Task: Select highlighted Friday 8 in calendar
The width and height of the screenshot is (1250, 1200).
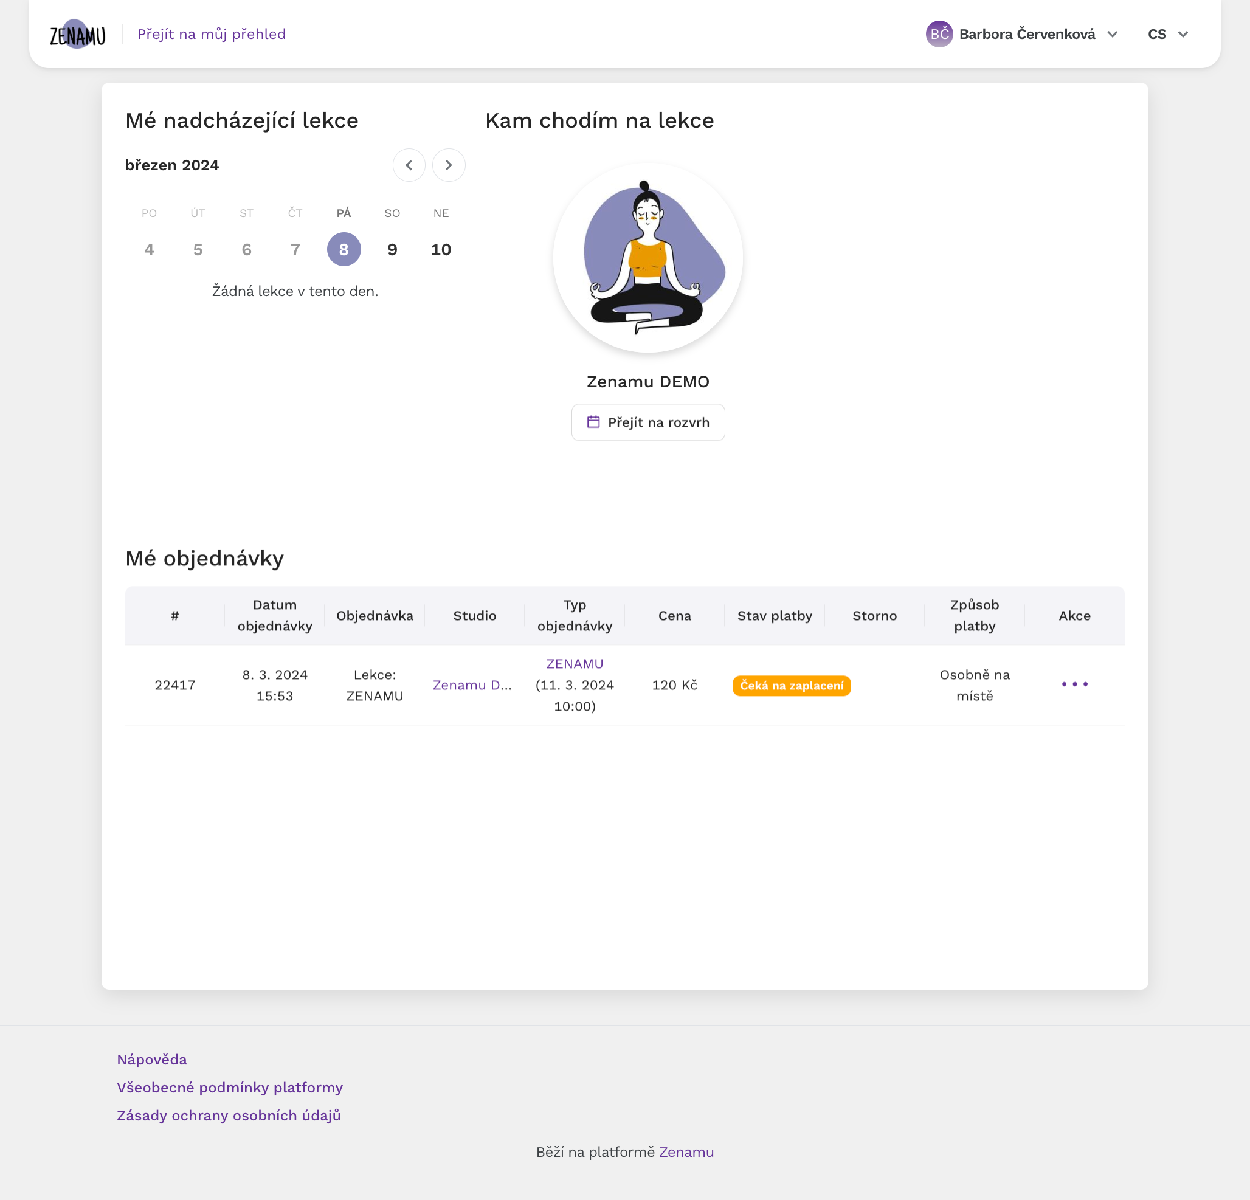Action: click(344, 249)
